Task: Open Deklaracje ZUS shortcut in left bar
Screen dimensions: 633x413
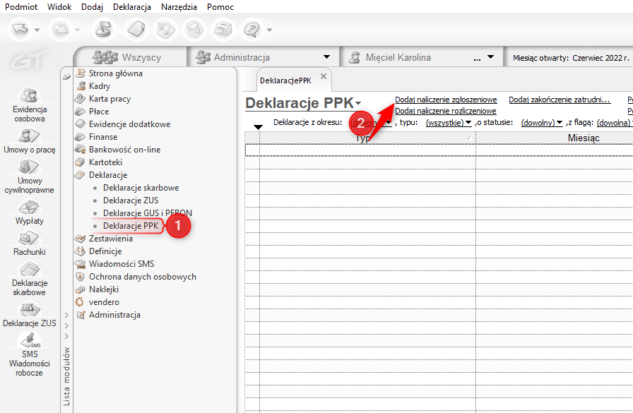Action: coord(30,315)
